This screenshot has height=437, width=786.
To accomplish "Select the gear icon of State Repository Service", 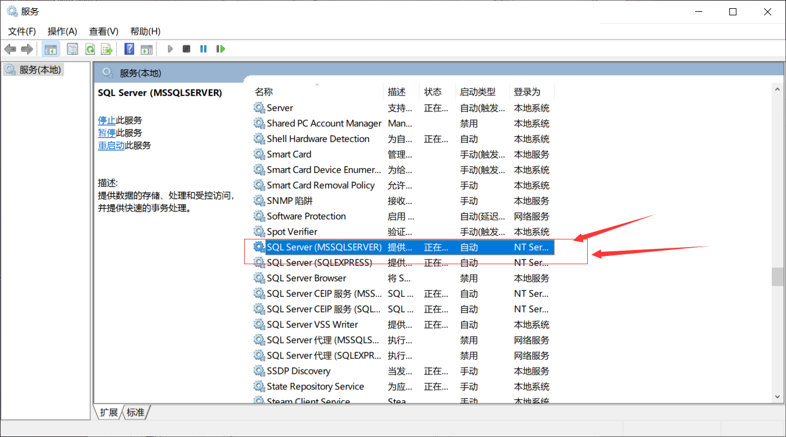I will pos(259,386).
